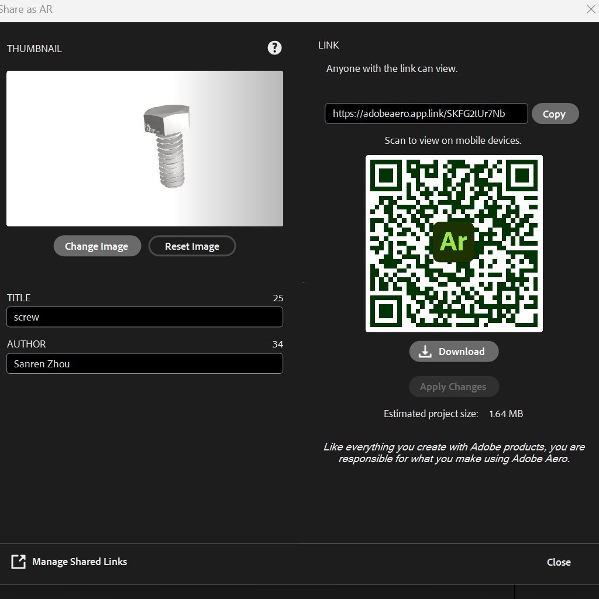Click the Apply Changes button

tap(453, 387)
